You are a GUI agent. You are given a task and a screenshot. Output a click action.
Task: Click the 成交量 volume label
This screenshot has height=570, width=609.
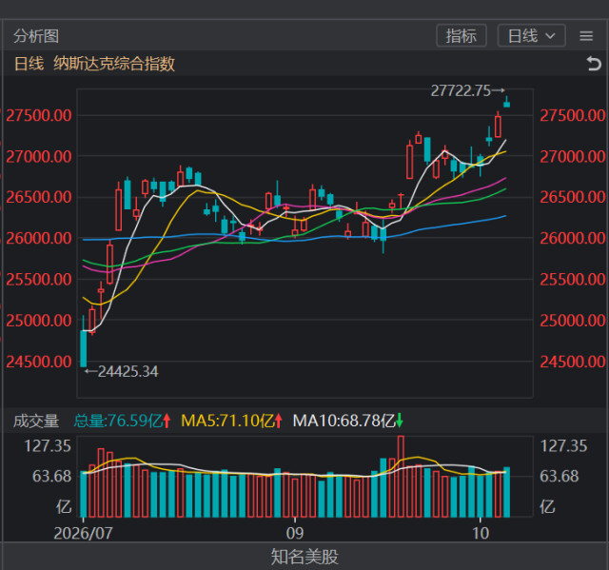tap(36, 421)
